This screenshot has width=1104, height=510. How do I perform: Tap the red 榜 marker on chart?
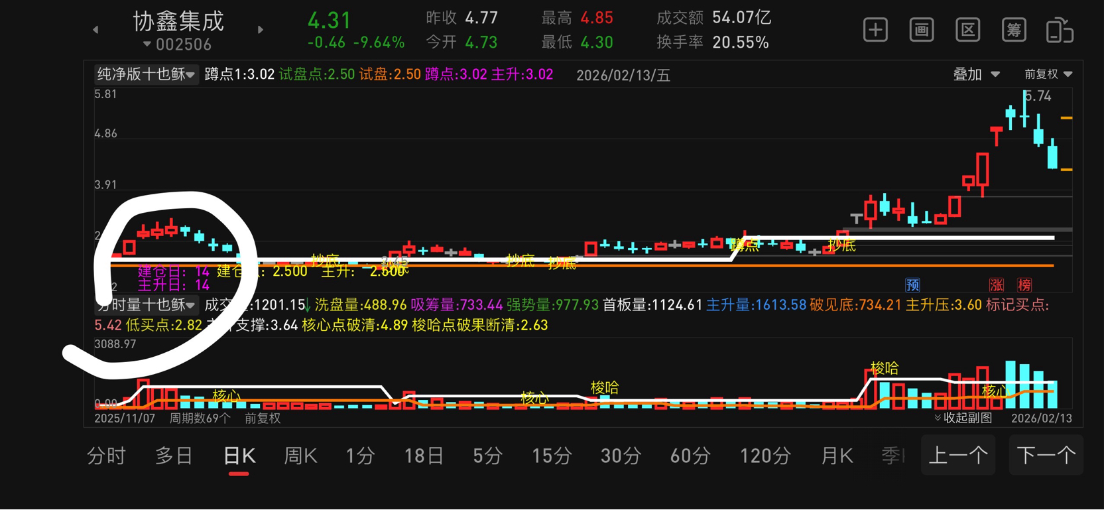click(x=1024, y=285)
